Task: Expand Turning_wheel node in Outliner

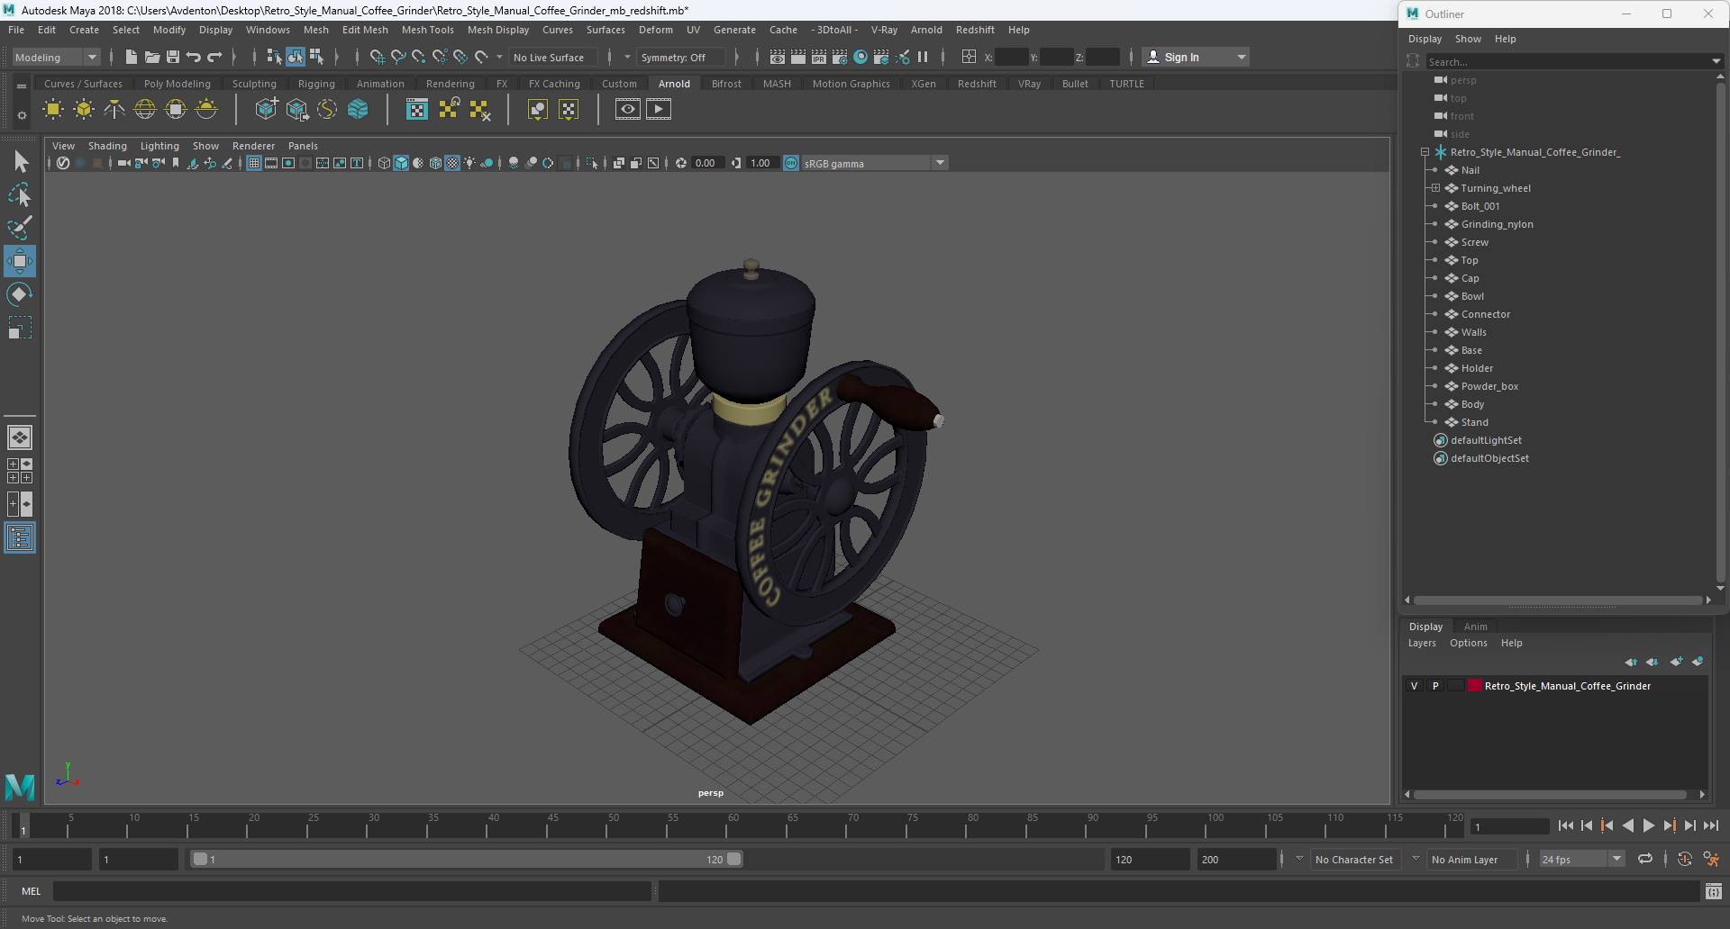Action: click(x=1435, y=188)
